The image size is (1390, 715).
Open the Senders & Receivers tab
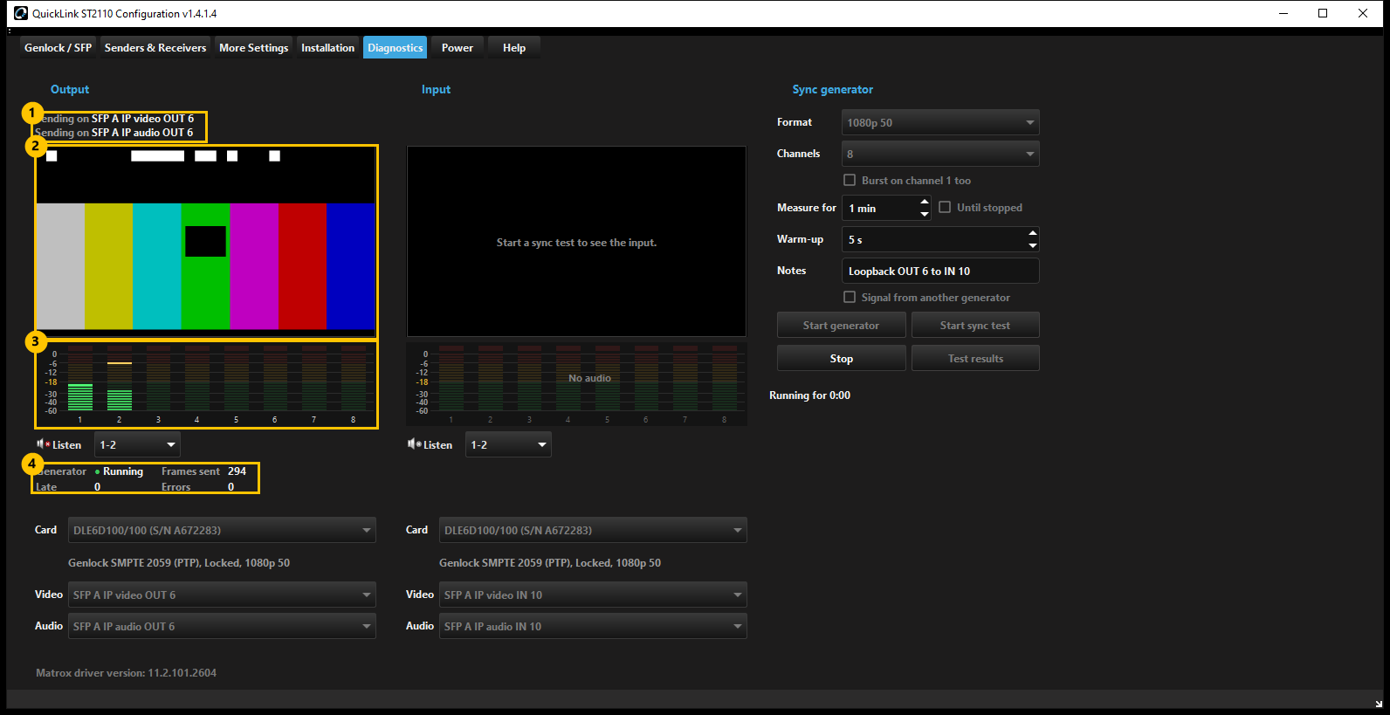(x=155, y=48)
